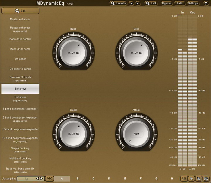Increase upsampling with the right arrow
This screenshot has height=183, width=211.
tap(42, 178)
